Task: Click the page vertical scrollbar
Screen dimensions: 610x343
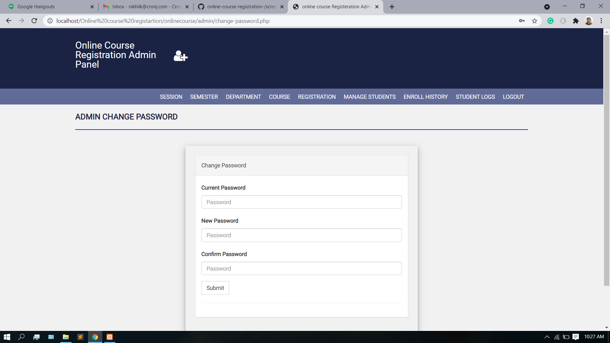Action: [607, 159]
